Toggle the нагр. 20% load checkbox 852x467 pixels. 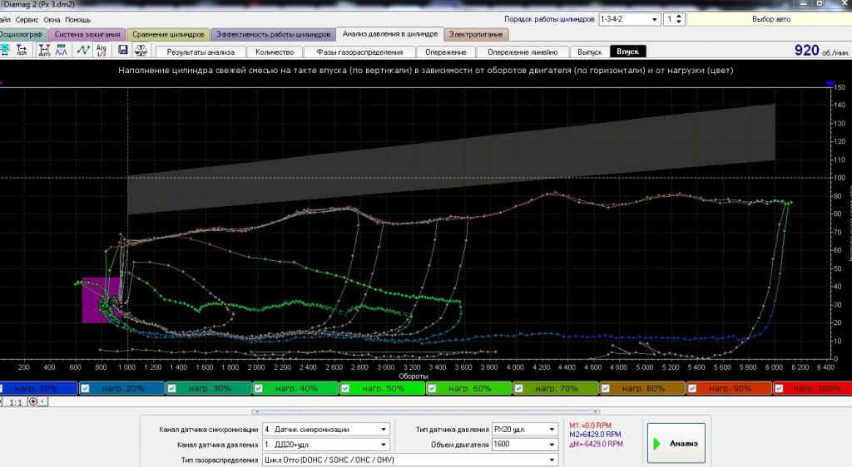(85, 388)
